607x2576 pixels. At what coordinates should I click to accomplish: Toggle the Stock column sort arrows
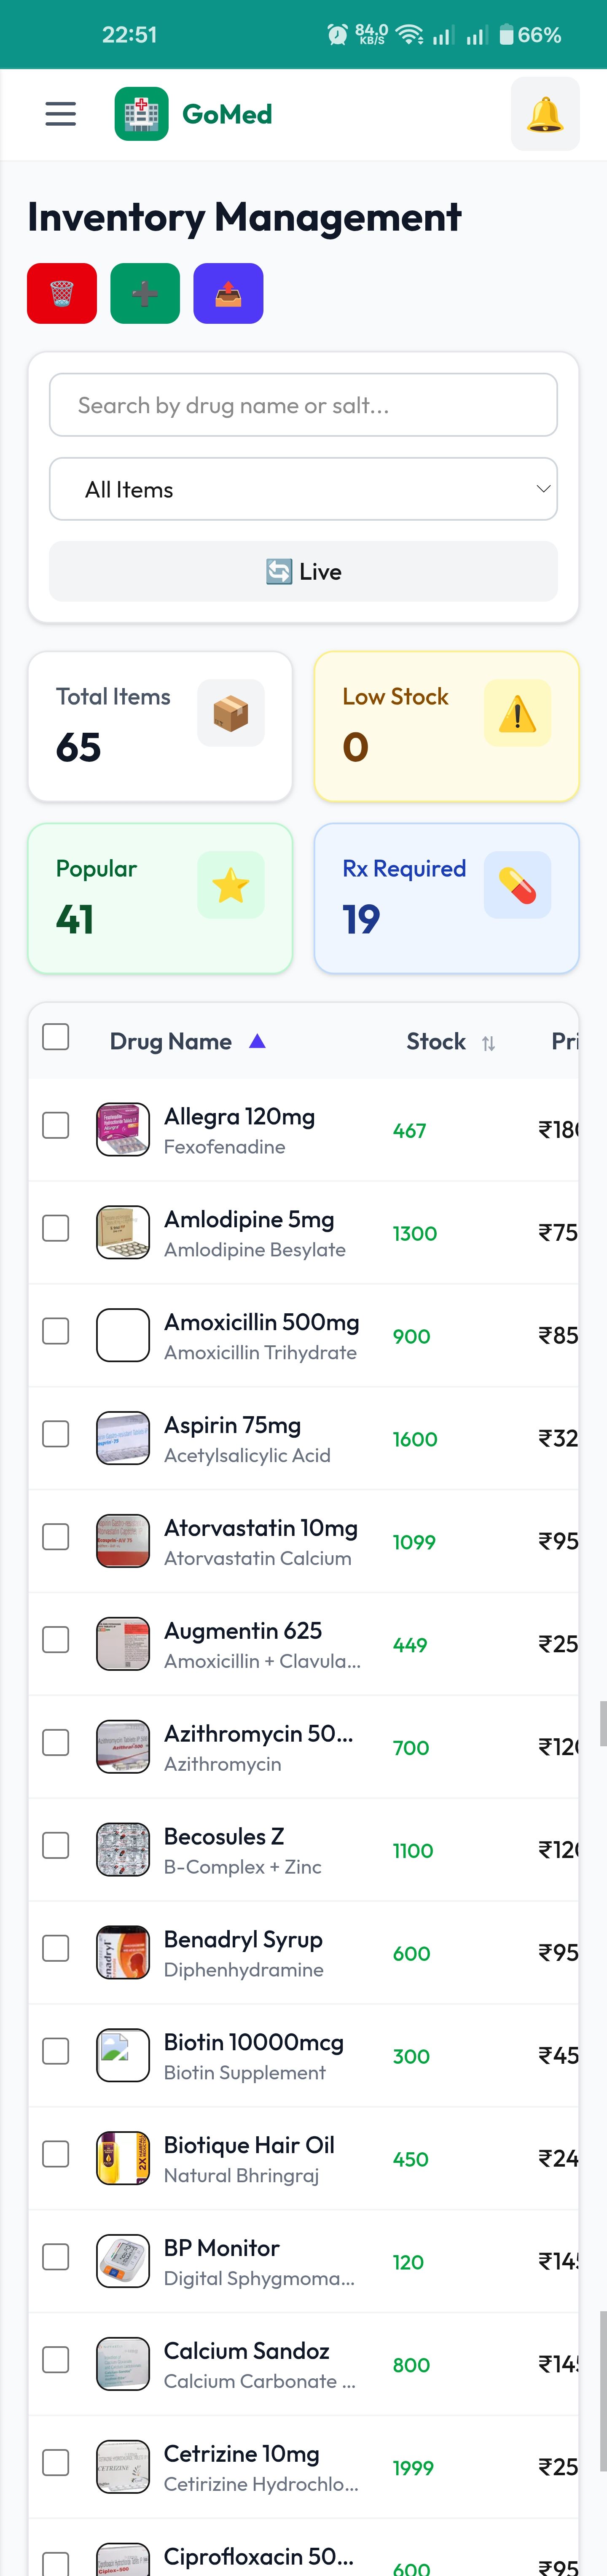click(488, 1043)
